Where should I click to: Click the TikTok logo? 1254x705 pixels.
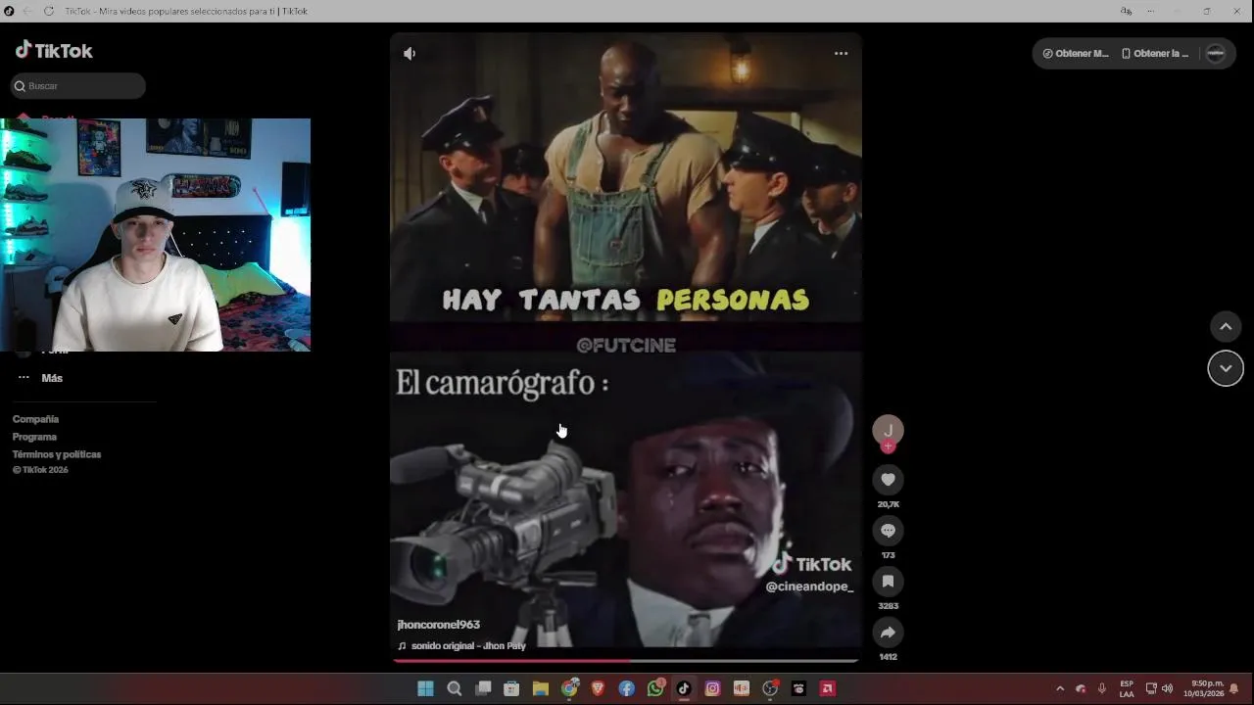coord(54,51)
